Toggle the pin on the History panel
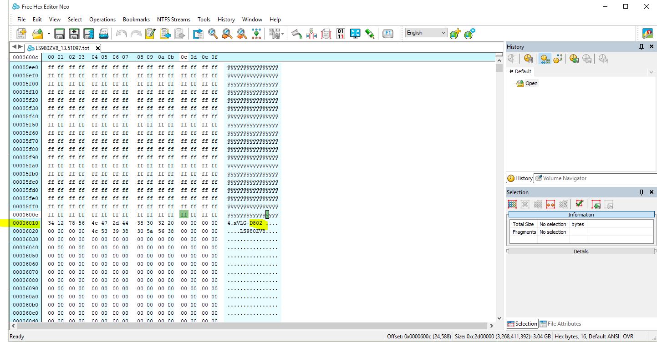Viewport: 657px width, 342px height. [642, 47]
